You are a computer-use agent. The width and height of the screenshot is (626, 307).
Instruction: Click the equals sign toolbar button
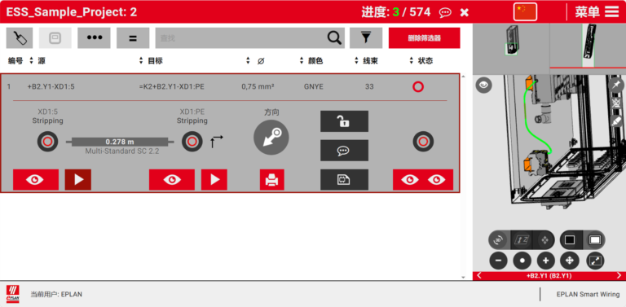(133, 38)
